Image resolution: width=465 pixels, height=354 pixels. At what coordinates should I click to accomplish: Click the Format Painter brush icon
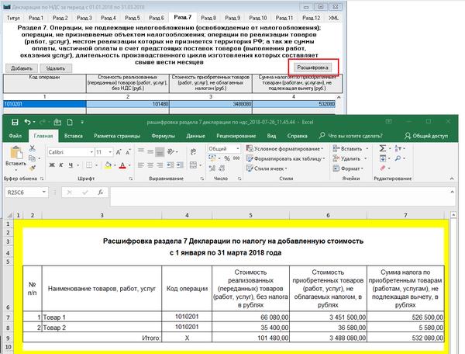[32, 168]
